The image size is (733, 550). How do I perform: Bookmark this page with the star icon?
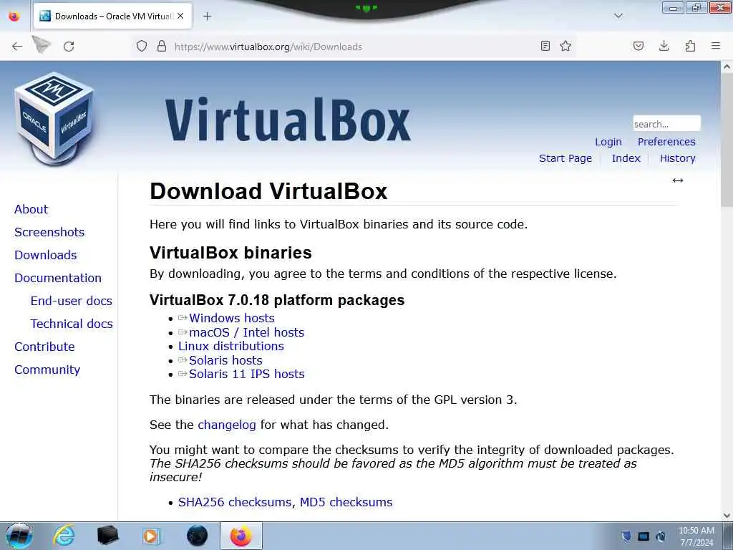coord(565,46)
